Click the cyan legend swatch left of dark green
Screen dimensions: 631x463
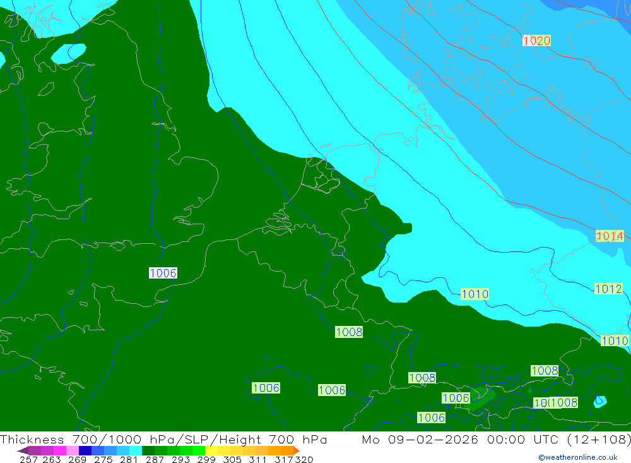coord(136,450)
